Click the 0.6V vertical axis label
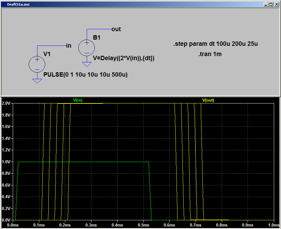 pyautogui.click(x=6, y=185)
